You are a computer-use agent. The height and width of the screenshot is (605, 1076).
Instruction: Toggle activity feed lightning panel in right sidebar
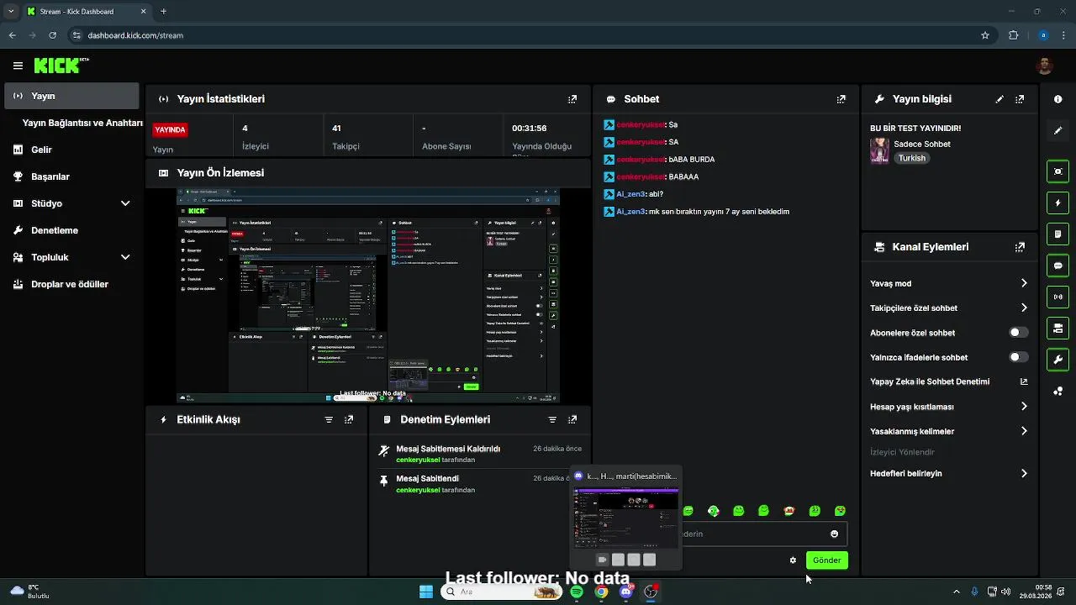(1058, 203)
